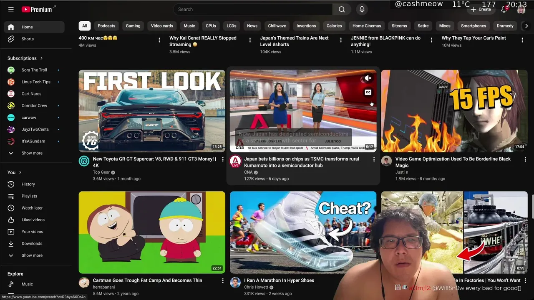Open Japan bets billions on chips title
The image size is (534, 300).
tap(301, 162)
